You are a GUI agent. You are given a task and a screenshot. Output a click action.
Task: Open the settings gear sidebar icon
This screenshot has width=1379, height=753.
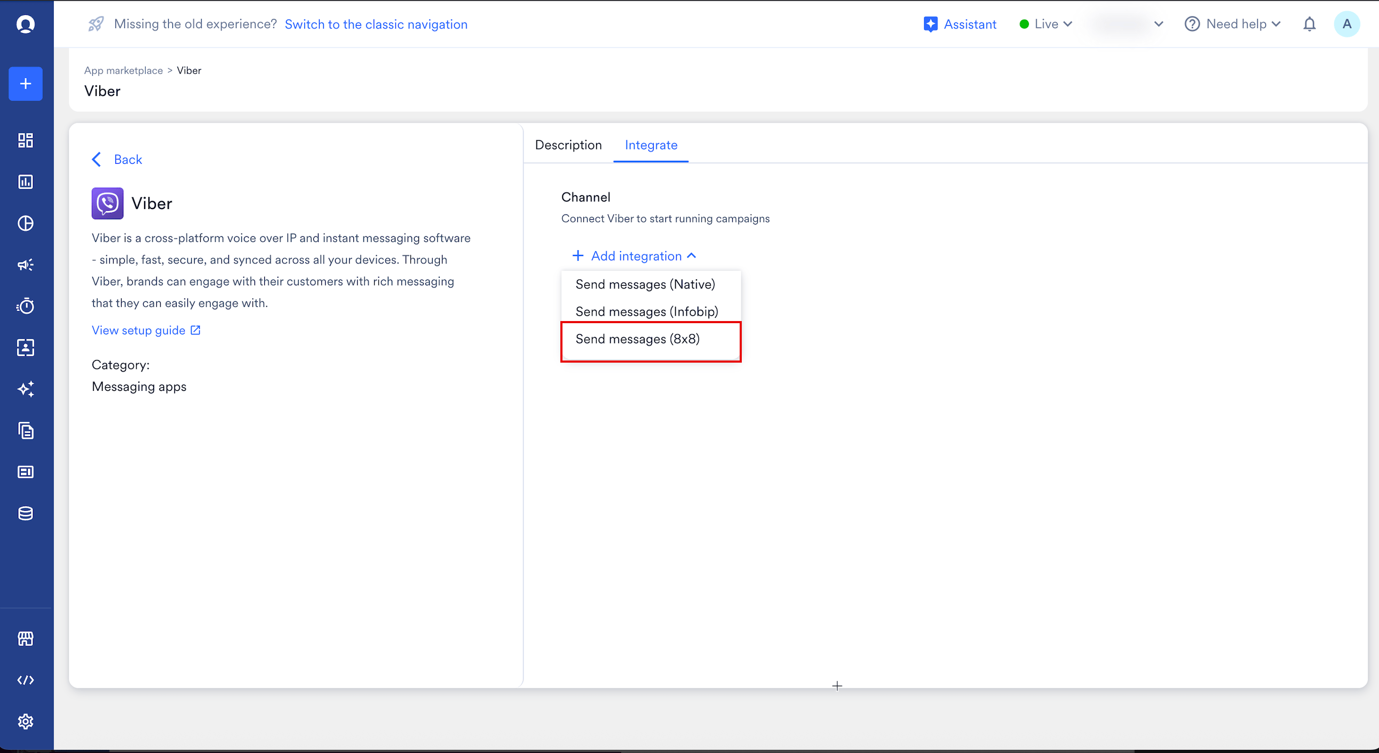(26, 722)
